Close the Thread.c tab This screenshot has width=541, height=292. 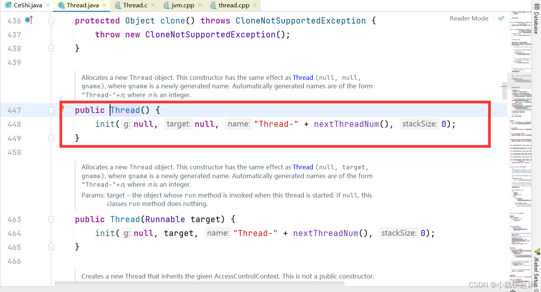click(152, 5)
